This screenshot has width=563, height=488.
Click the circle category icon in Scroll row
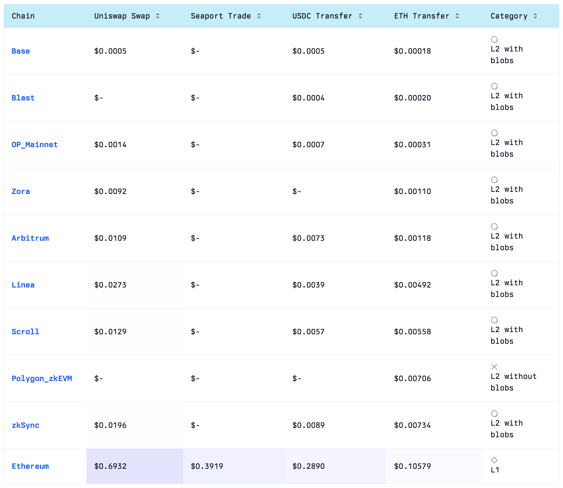click(x=494, y=320)
